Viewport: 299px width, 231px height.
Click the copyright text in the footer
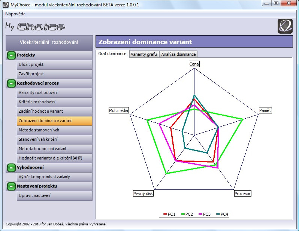tap(55, 224)
